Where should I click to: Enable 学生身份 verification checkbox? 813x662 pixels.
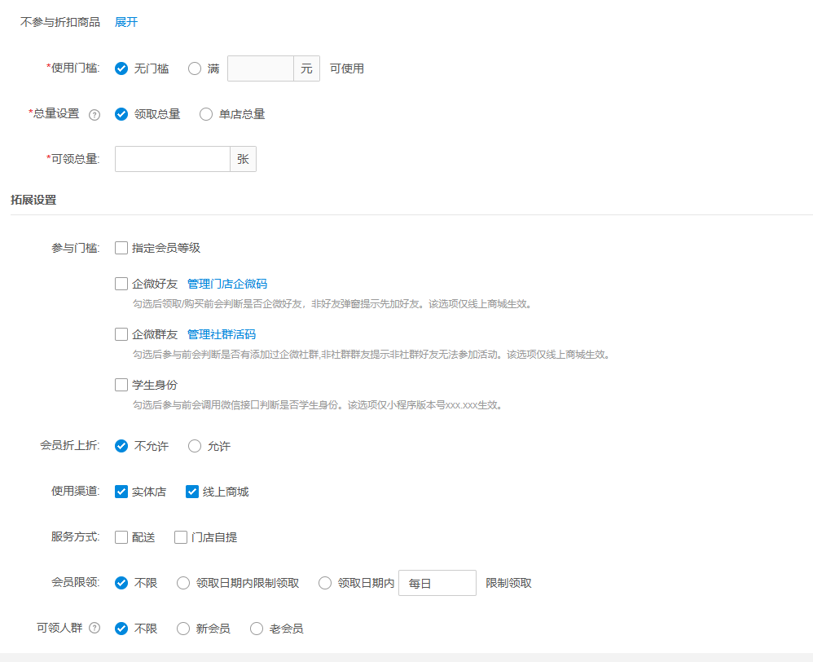click(121, 384)
